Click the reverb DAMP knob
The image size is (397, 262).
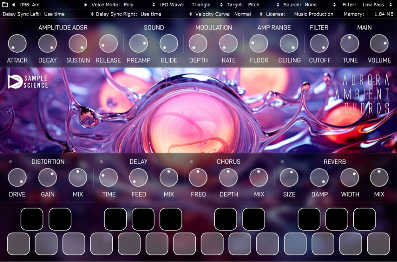(x=319, y=177)
